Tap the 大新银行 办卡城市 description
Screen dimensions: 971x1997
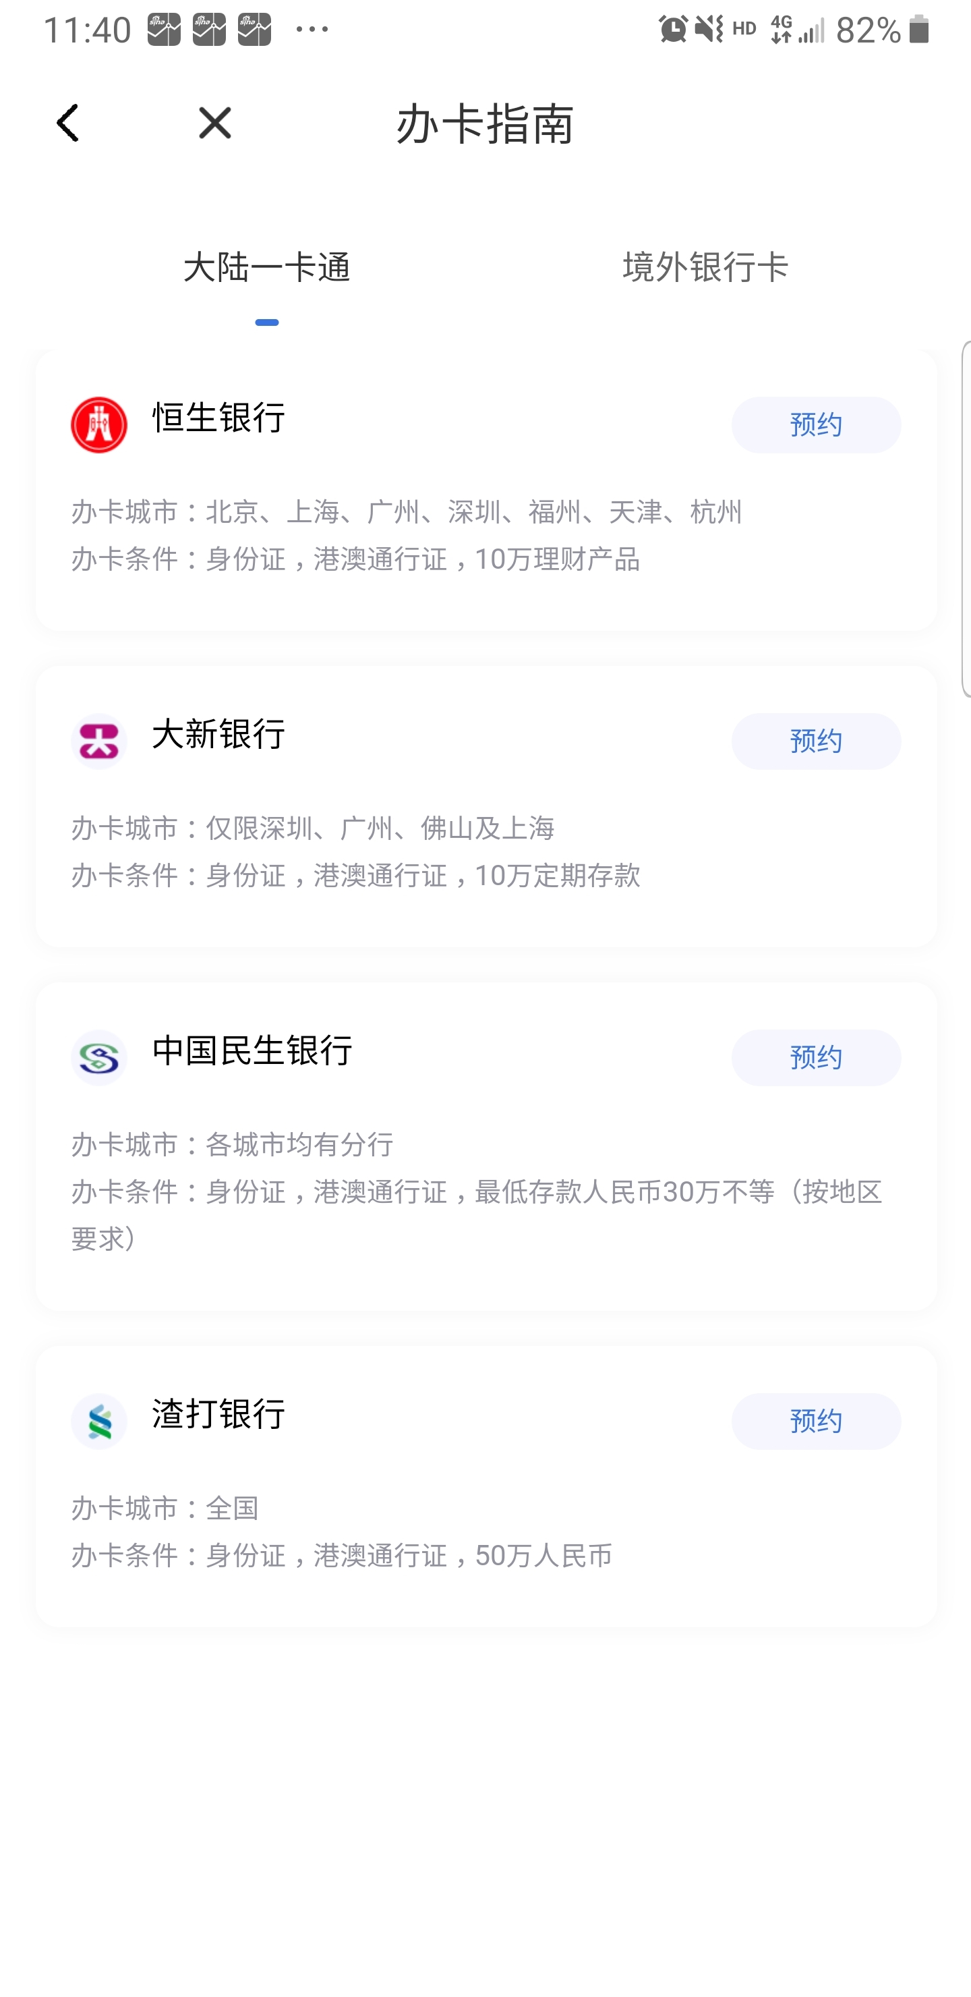tap(313, 828)
